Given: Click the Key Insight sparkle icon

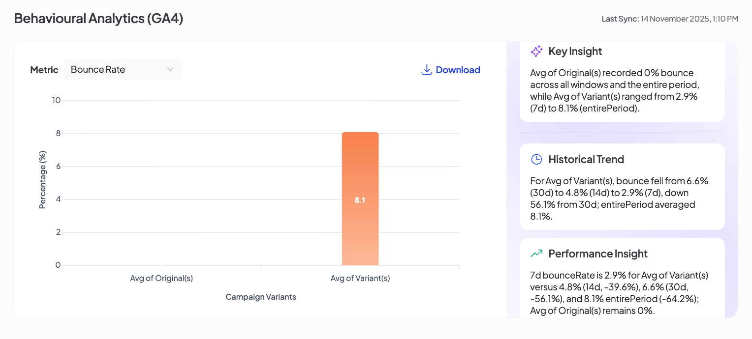Looking at the screenshot, I should 536,51.
